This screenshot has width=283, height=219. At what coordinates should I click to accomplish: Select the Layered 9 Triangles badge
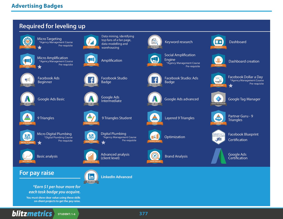[155, 118]
